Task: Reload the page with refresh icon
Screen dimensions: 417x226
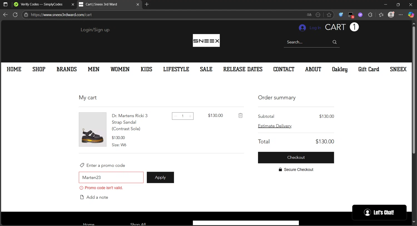Action: 15,15
